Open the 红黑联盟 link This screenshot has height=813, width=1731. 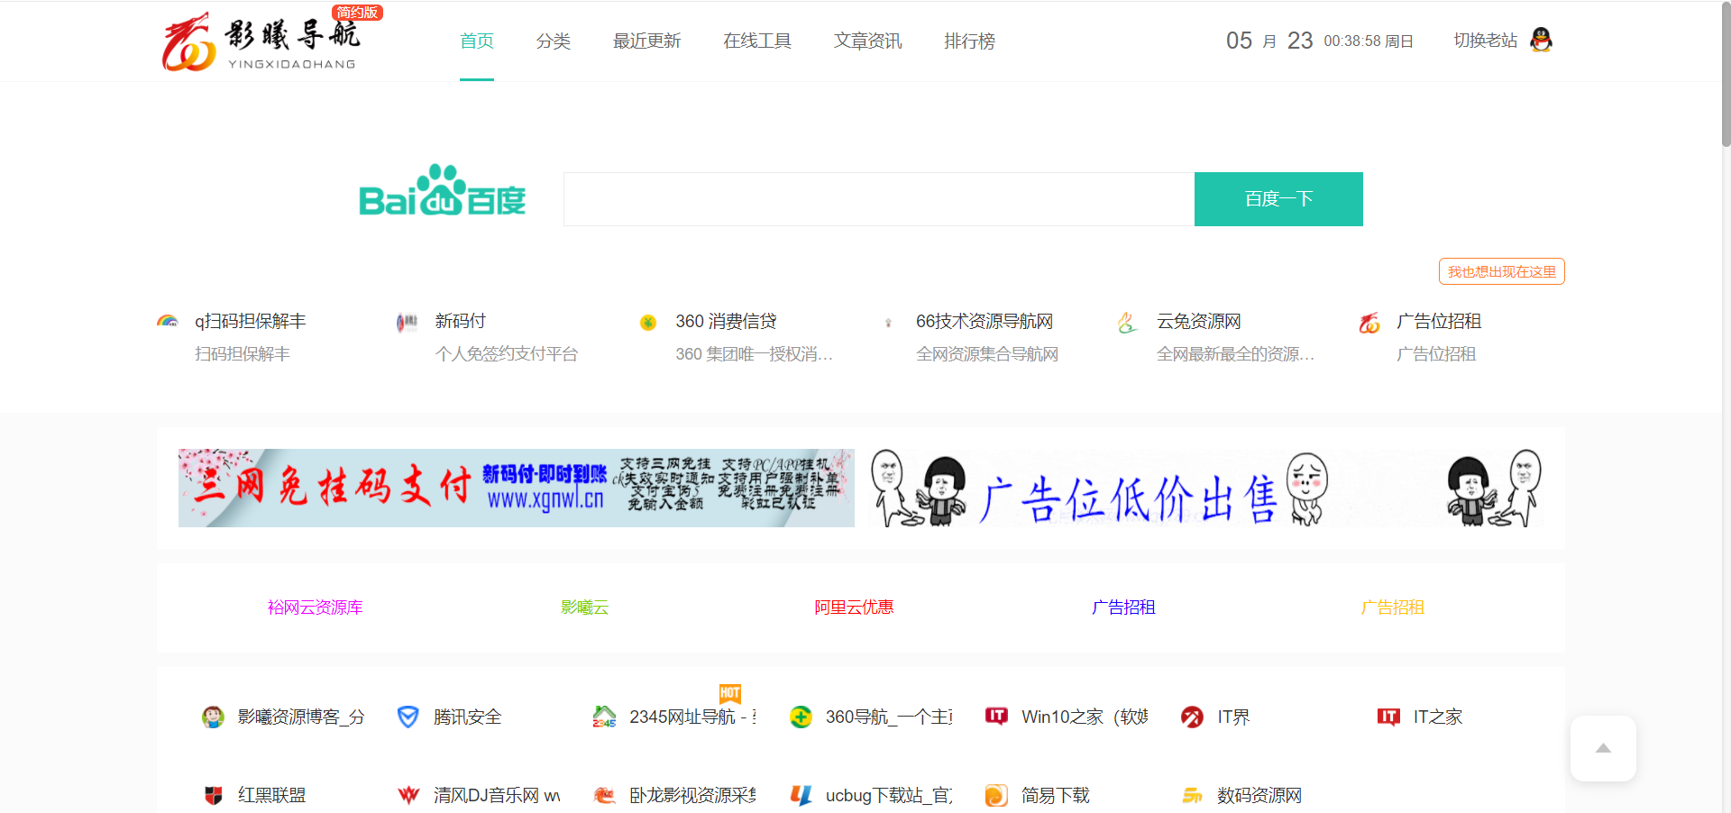[271, 795]
